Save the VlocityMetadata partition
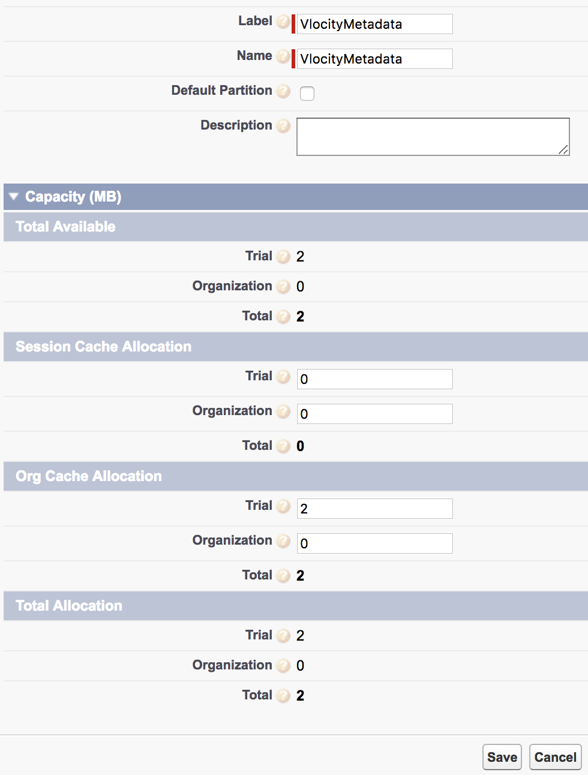Image resolution: width=588 pixels, height=775 pixels. click(502, 756)
